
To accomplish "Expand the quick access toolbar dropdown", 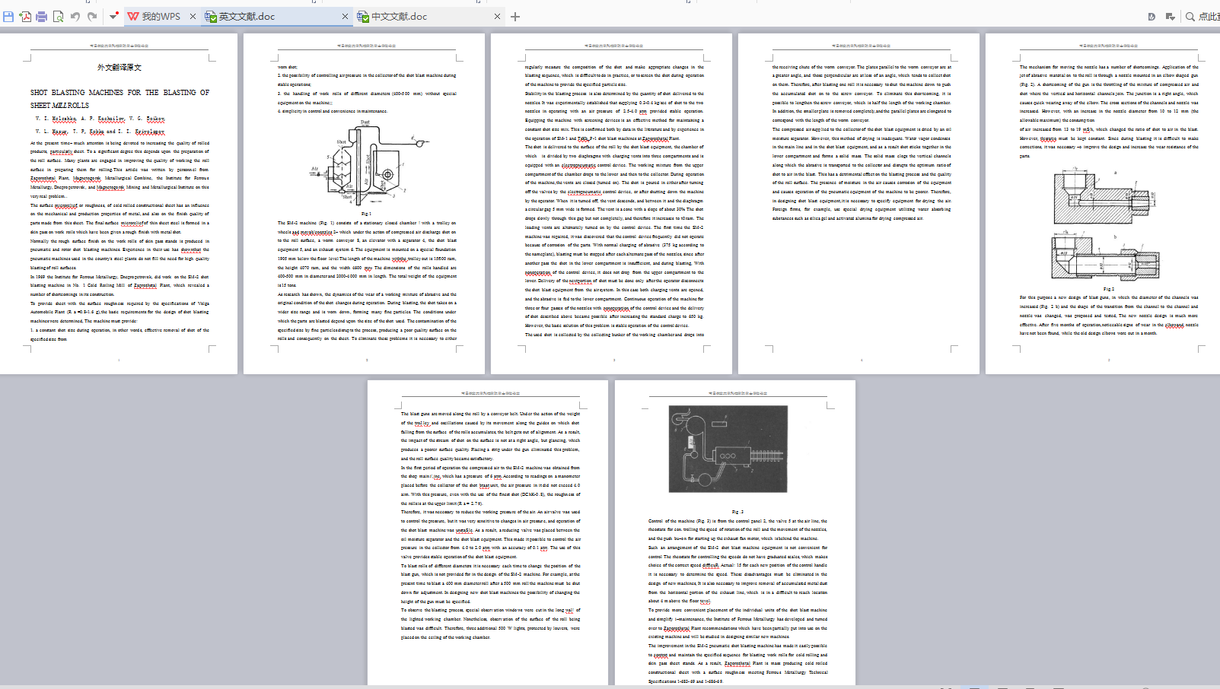I will pyautogui.click(x=113, y=16).
